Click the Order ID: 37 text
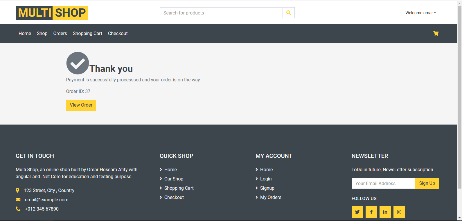 coord(78,91)
